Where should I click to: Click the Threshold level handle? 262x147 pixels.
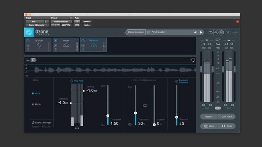71,103
